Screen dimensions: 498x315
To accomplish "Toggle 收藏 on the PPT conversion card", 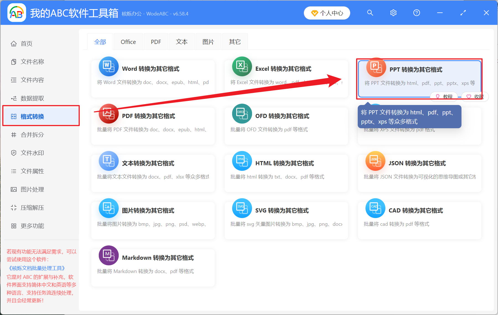I will click(x=474, y=96).
